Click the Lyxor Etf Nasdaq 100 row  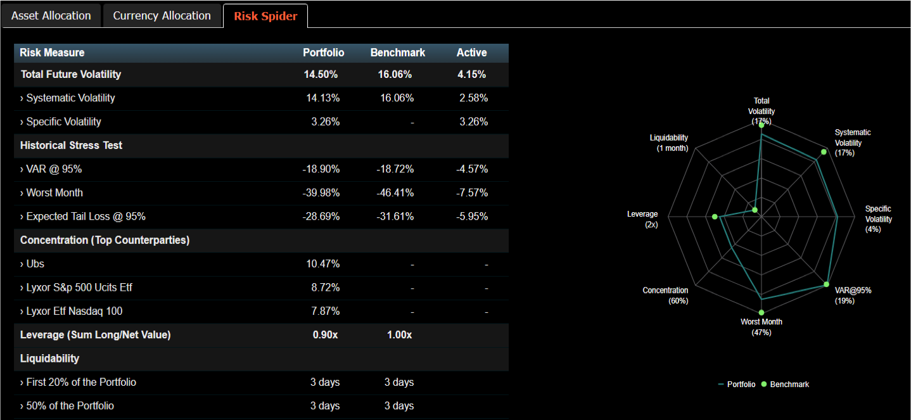click(74, 311)
